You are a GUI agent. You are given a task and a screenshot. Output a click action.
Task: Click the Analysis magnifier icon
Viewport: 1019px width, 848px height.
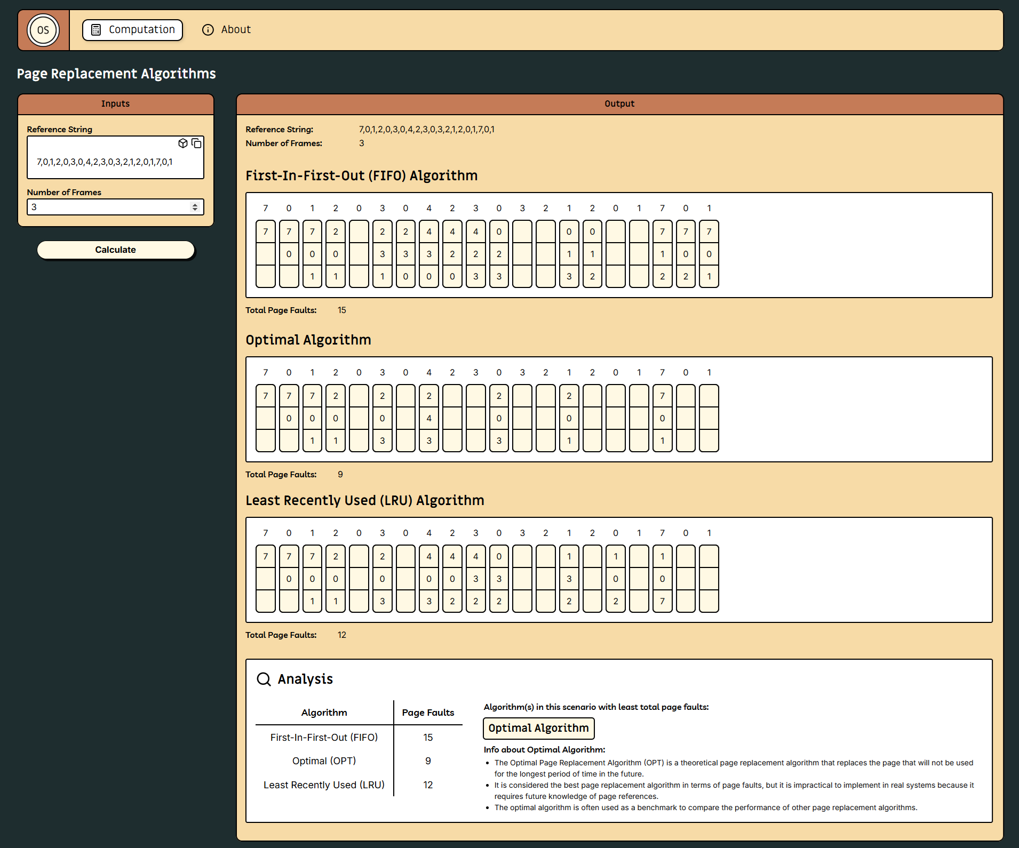264,679
